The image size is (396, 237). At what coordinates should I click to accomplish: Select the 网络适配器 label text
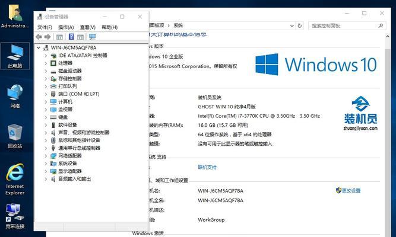coord(70,156)
